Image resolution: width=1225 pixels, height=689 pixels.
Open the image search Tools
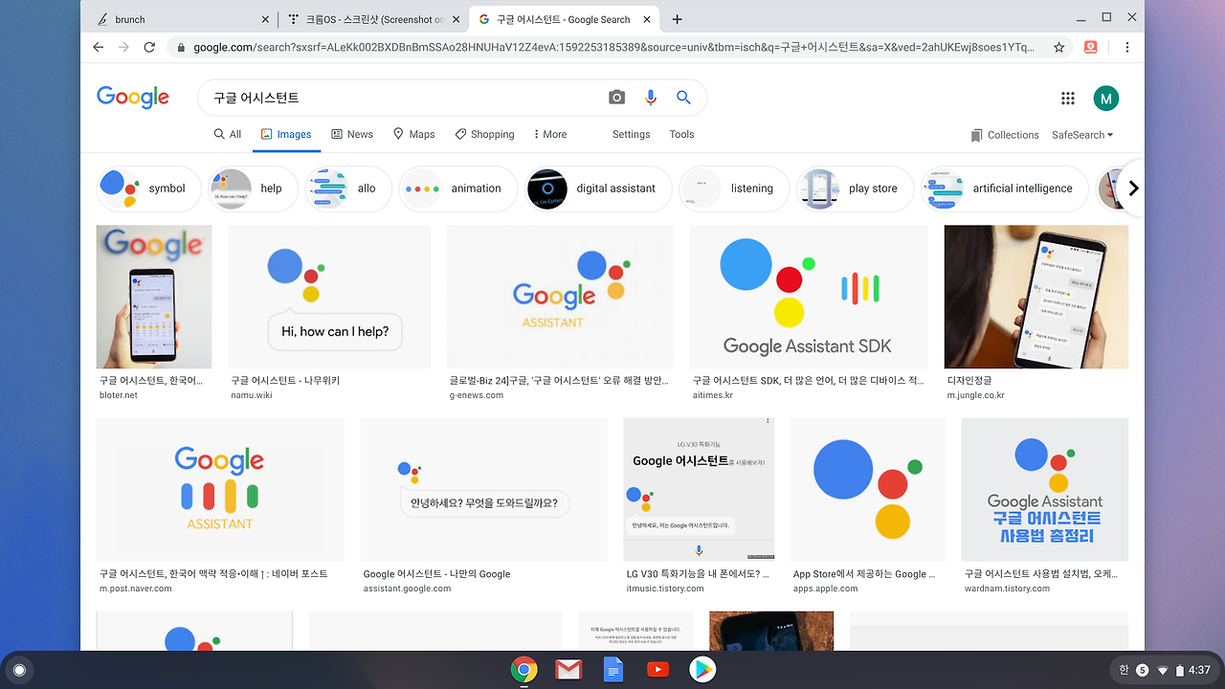point(681,134)
